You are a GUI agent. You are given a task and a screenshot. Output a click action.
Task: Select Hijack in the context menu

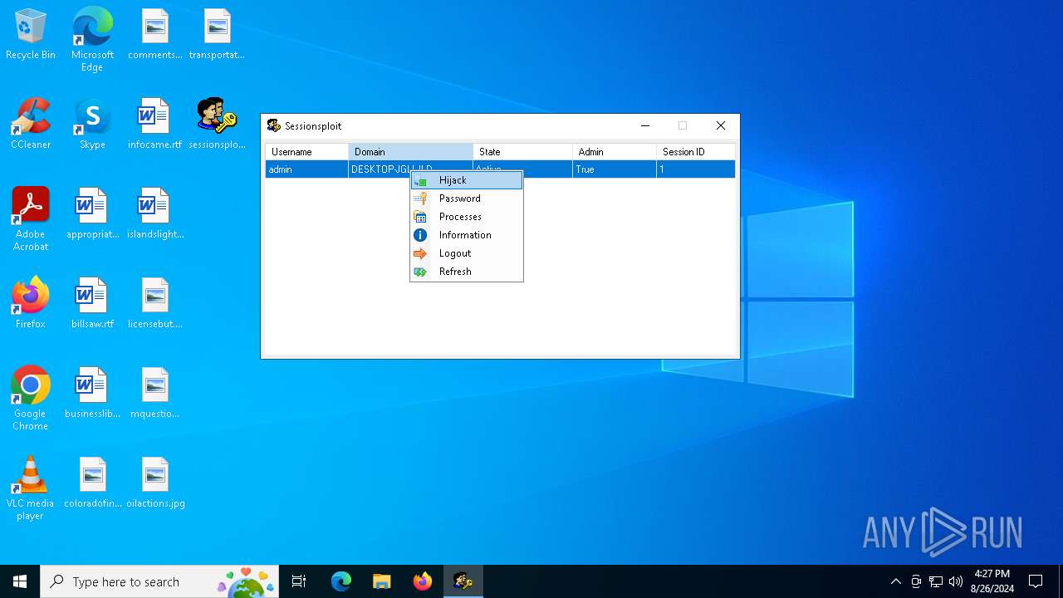pos(467,180)
